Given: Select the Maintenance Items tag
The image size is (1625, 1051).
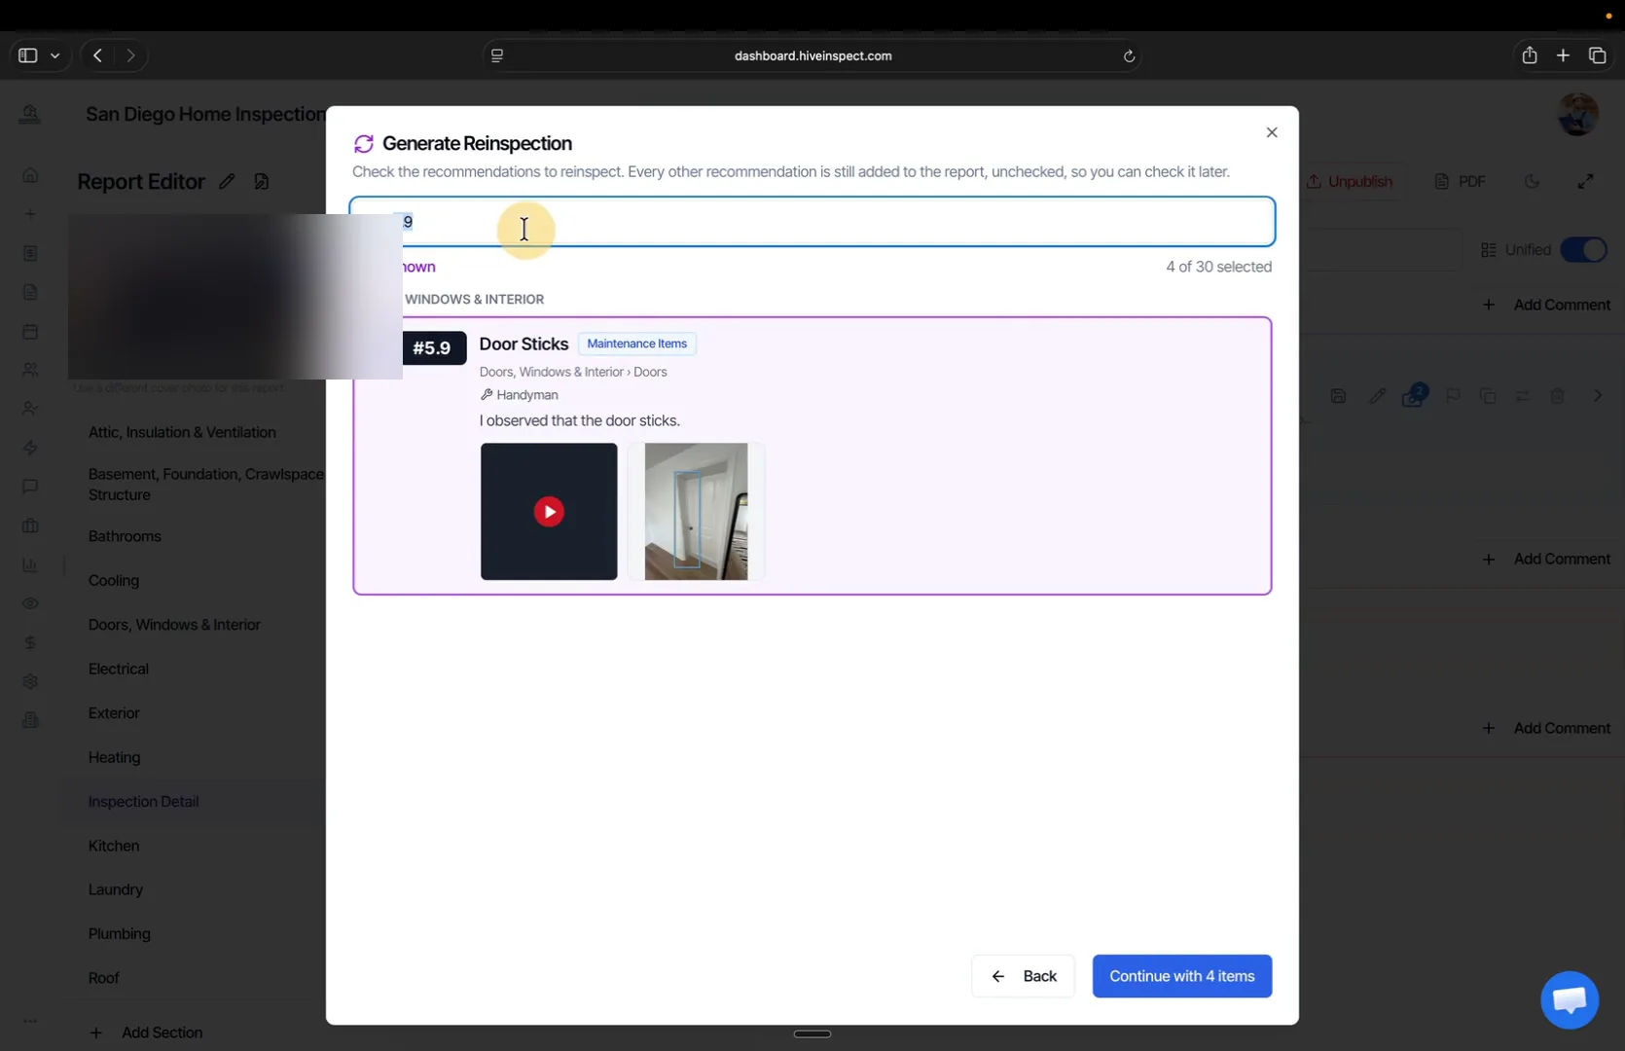Looking at the screenshot, I should coord(637,344).
